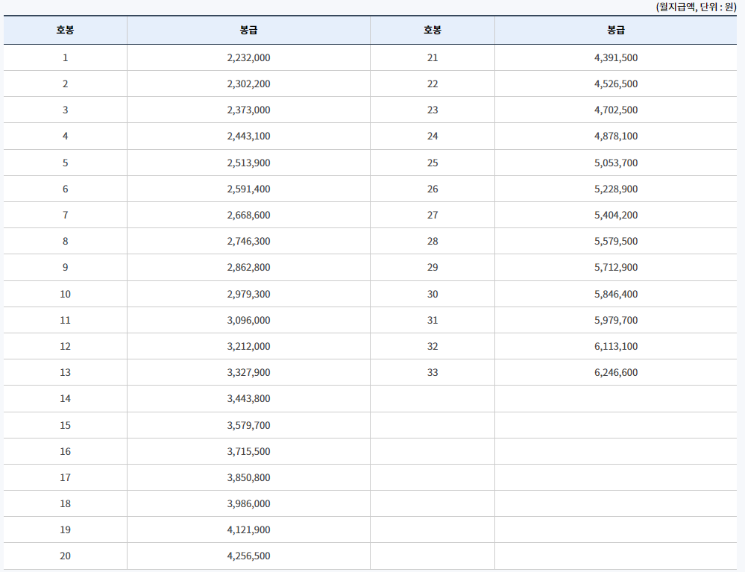Select step number 21 in 호봉 column
Viewport: 745px width, 572px height.
click(433, 58)
